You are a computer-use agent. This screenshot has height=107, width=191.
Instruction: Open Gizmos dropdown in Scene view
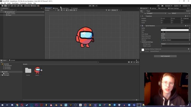tap(115, 10)
